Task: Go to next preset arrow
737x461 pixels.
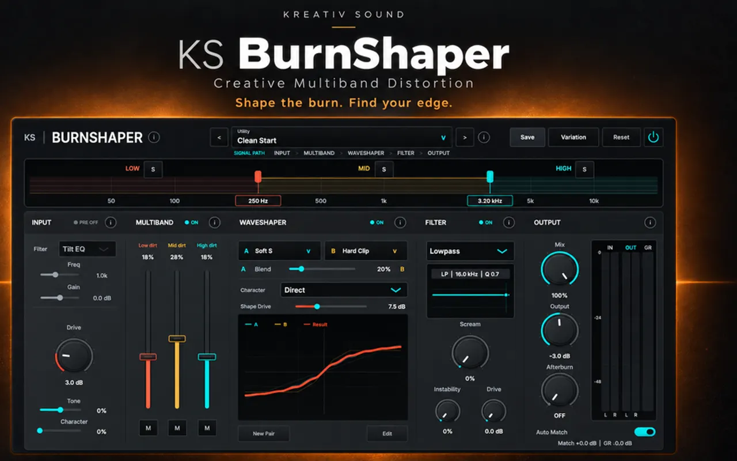Action: tap(465, 137)
